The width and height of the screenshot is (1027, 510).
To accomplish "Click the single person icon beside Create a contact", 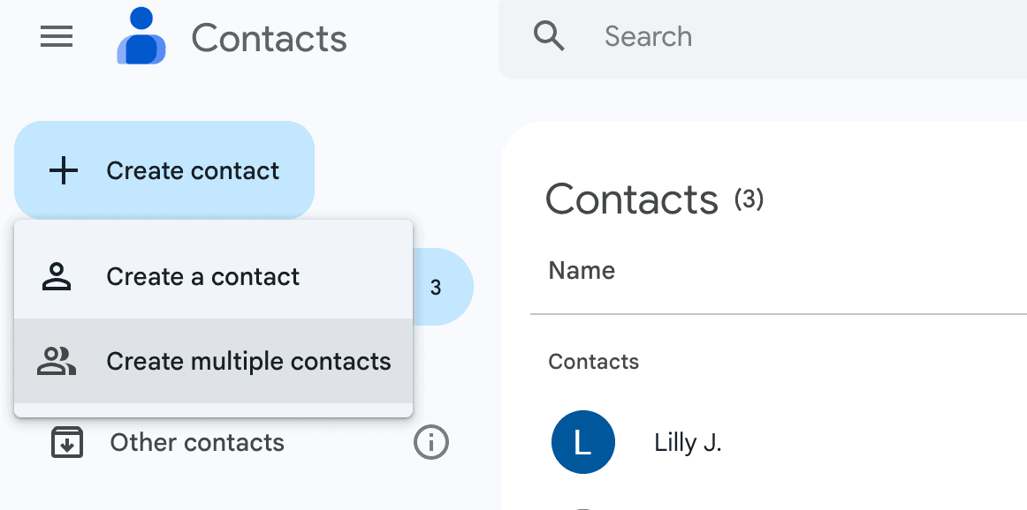I will [57, 276].
